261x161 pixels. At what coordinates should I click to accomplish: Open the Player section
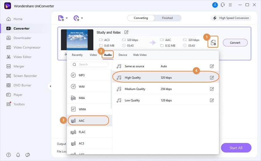click(x=14, y=95)
